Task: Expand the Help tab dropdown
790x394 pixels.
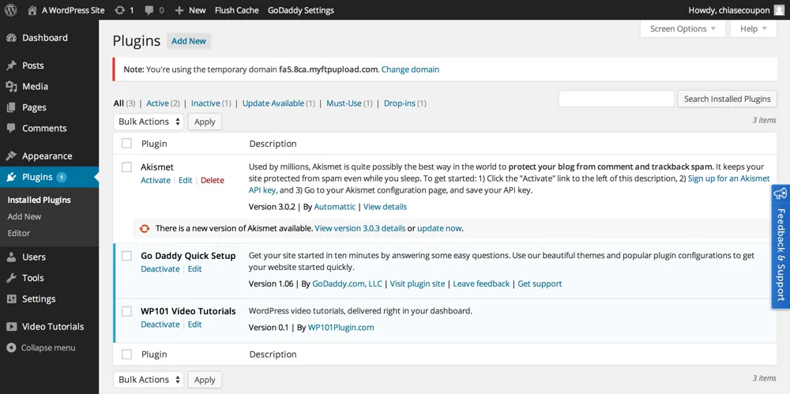Action: (754, 29)
